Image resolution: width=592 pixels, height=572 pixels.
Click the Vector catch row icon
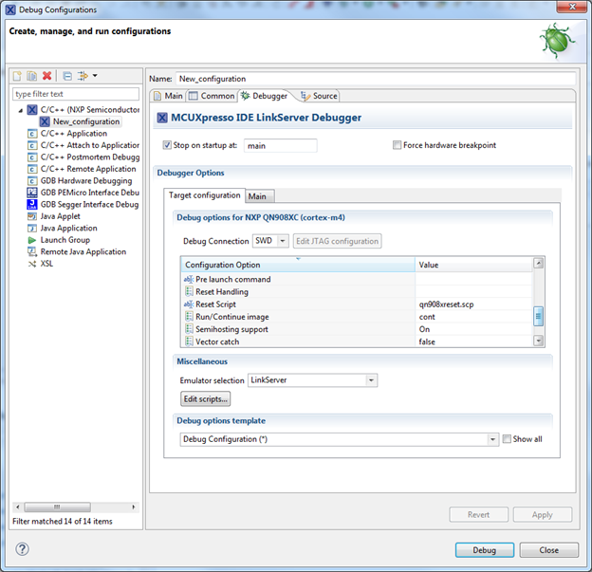tap(189, 341)
